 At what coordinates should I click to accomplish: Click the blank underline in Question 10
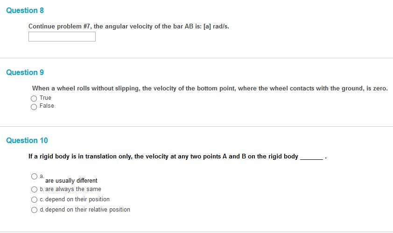pyautogui.click(x=311, y=158)
